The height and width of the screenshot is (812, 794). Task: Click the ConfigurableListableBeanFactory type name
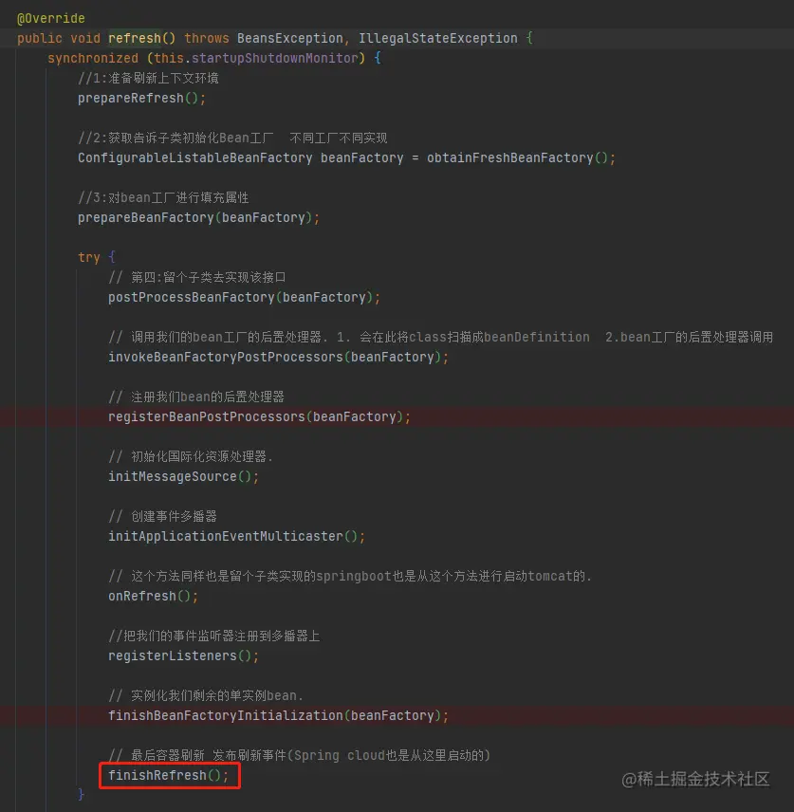195,158
